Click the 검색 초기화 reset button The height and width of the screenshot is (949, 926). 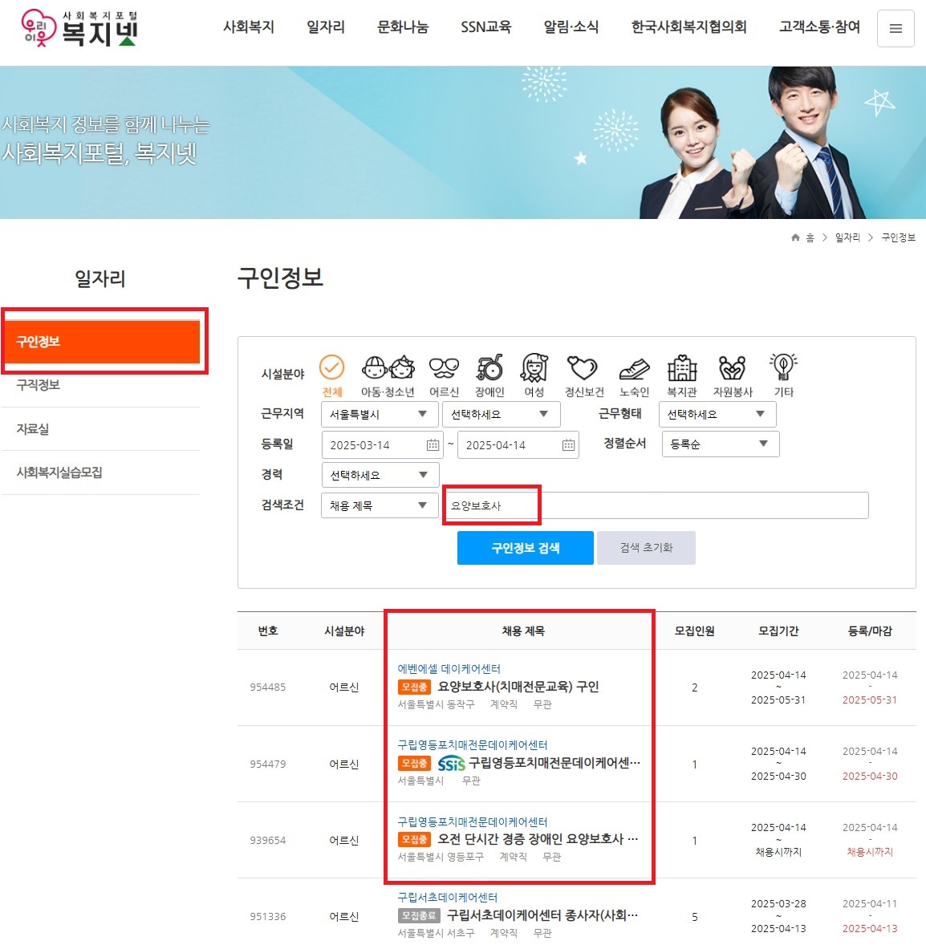tap(646, 547)
